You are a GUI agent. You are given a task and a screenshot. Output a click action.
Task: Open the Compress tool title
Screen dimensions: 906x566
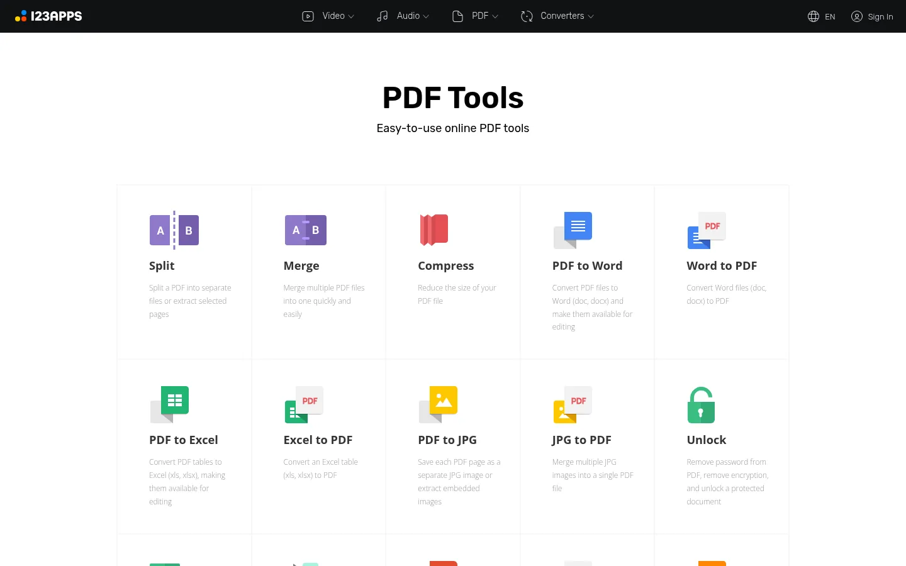coord(446,266)
